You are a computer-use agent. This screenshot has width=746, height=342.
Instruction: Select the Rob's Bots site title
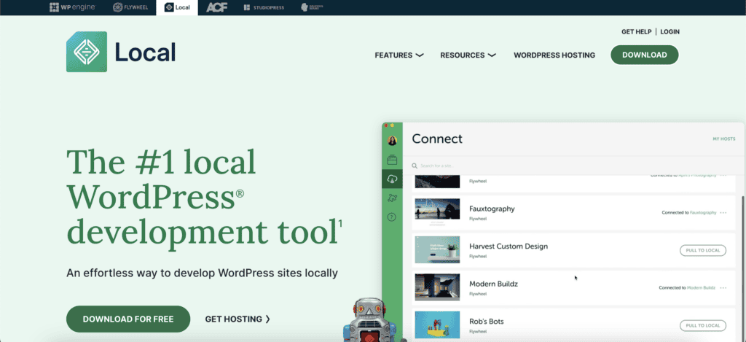486,322
